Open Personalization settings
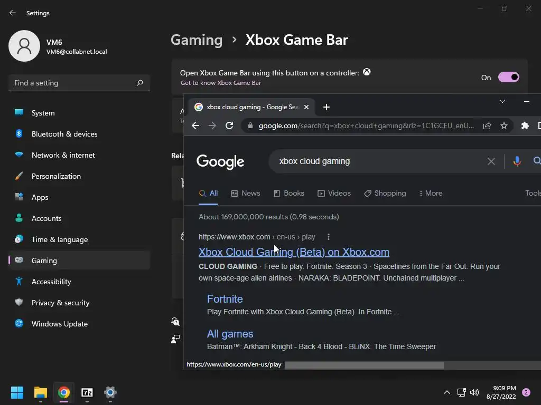The height and width of the screenshot is (405, 541). point(79,176)
